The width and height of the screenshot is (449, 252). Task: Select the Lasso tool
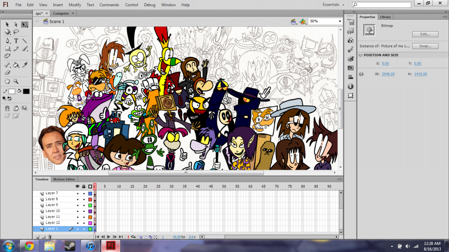click(x=16, y=32)
